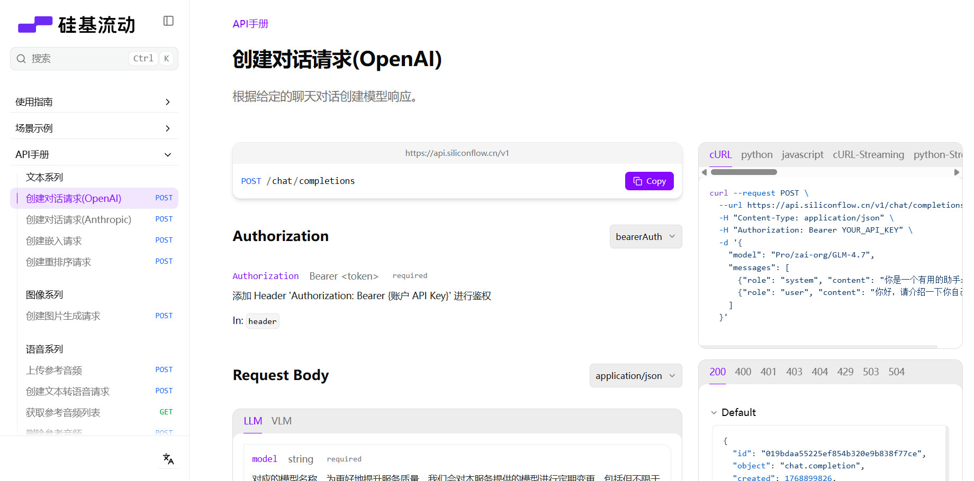Select the 403 response tab
The width and height of the screenshot is (974, 481).
pos(794,372)
